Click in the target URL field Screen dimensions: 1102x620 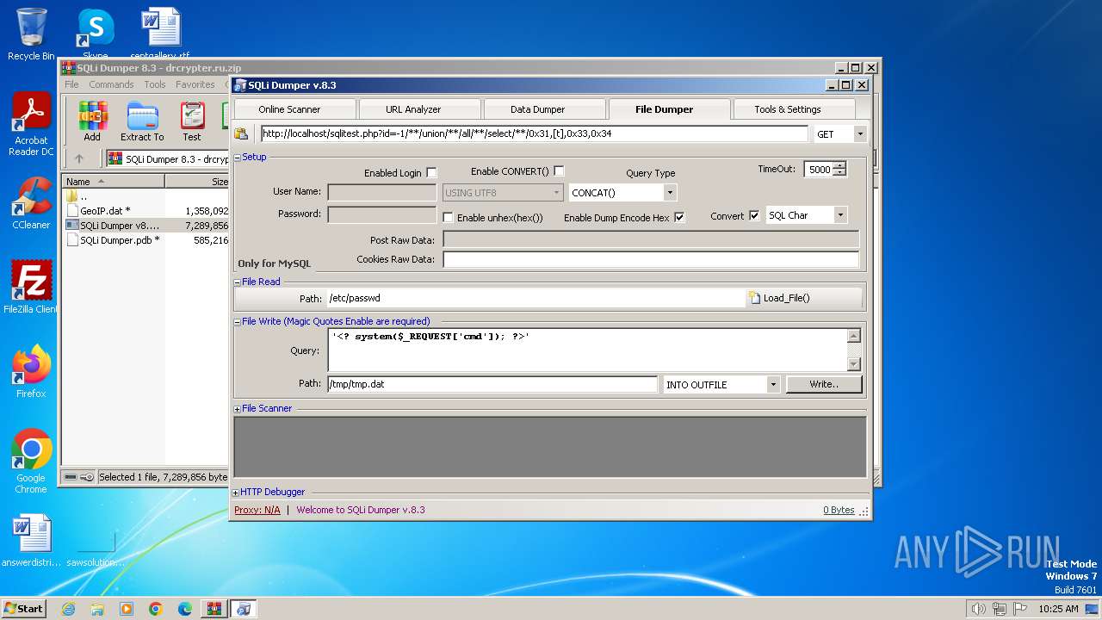534,134
